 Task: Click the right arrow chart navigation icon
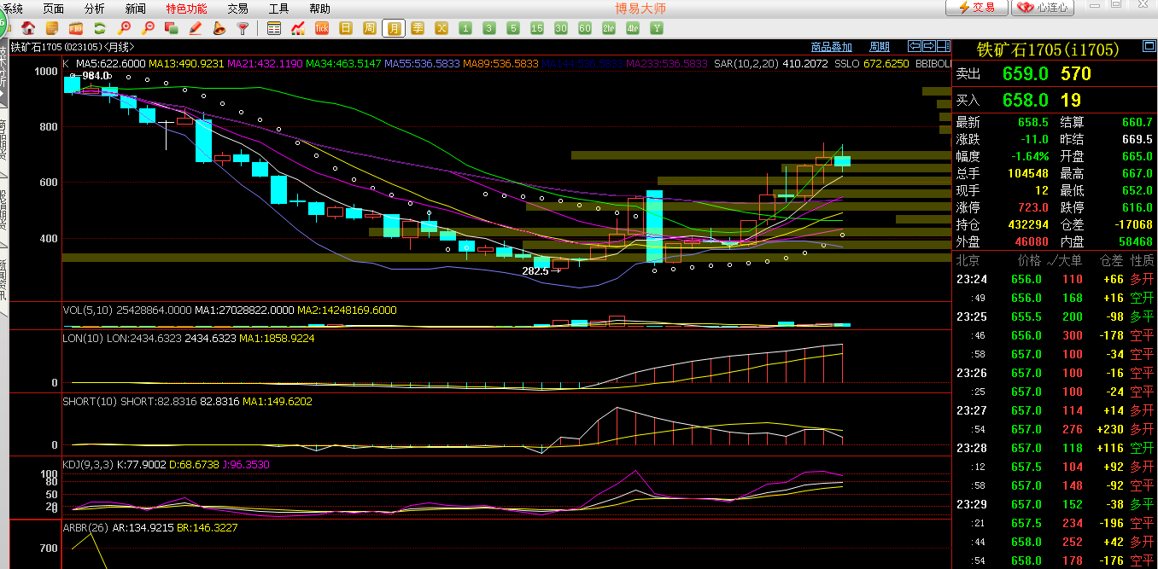tap(927, 46)
